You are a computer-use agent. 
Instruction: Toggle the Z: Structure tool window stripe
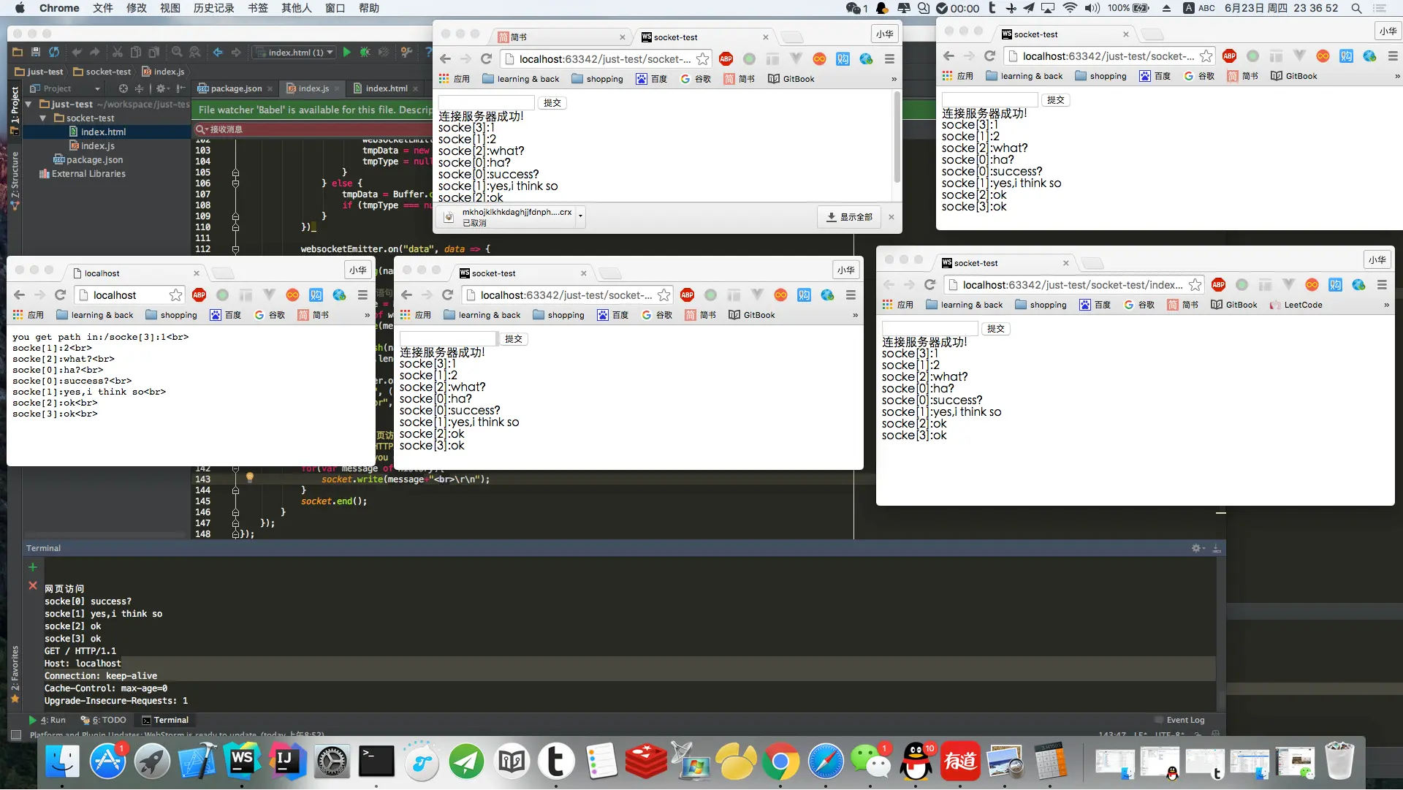coord(14,175)
